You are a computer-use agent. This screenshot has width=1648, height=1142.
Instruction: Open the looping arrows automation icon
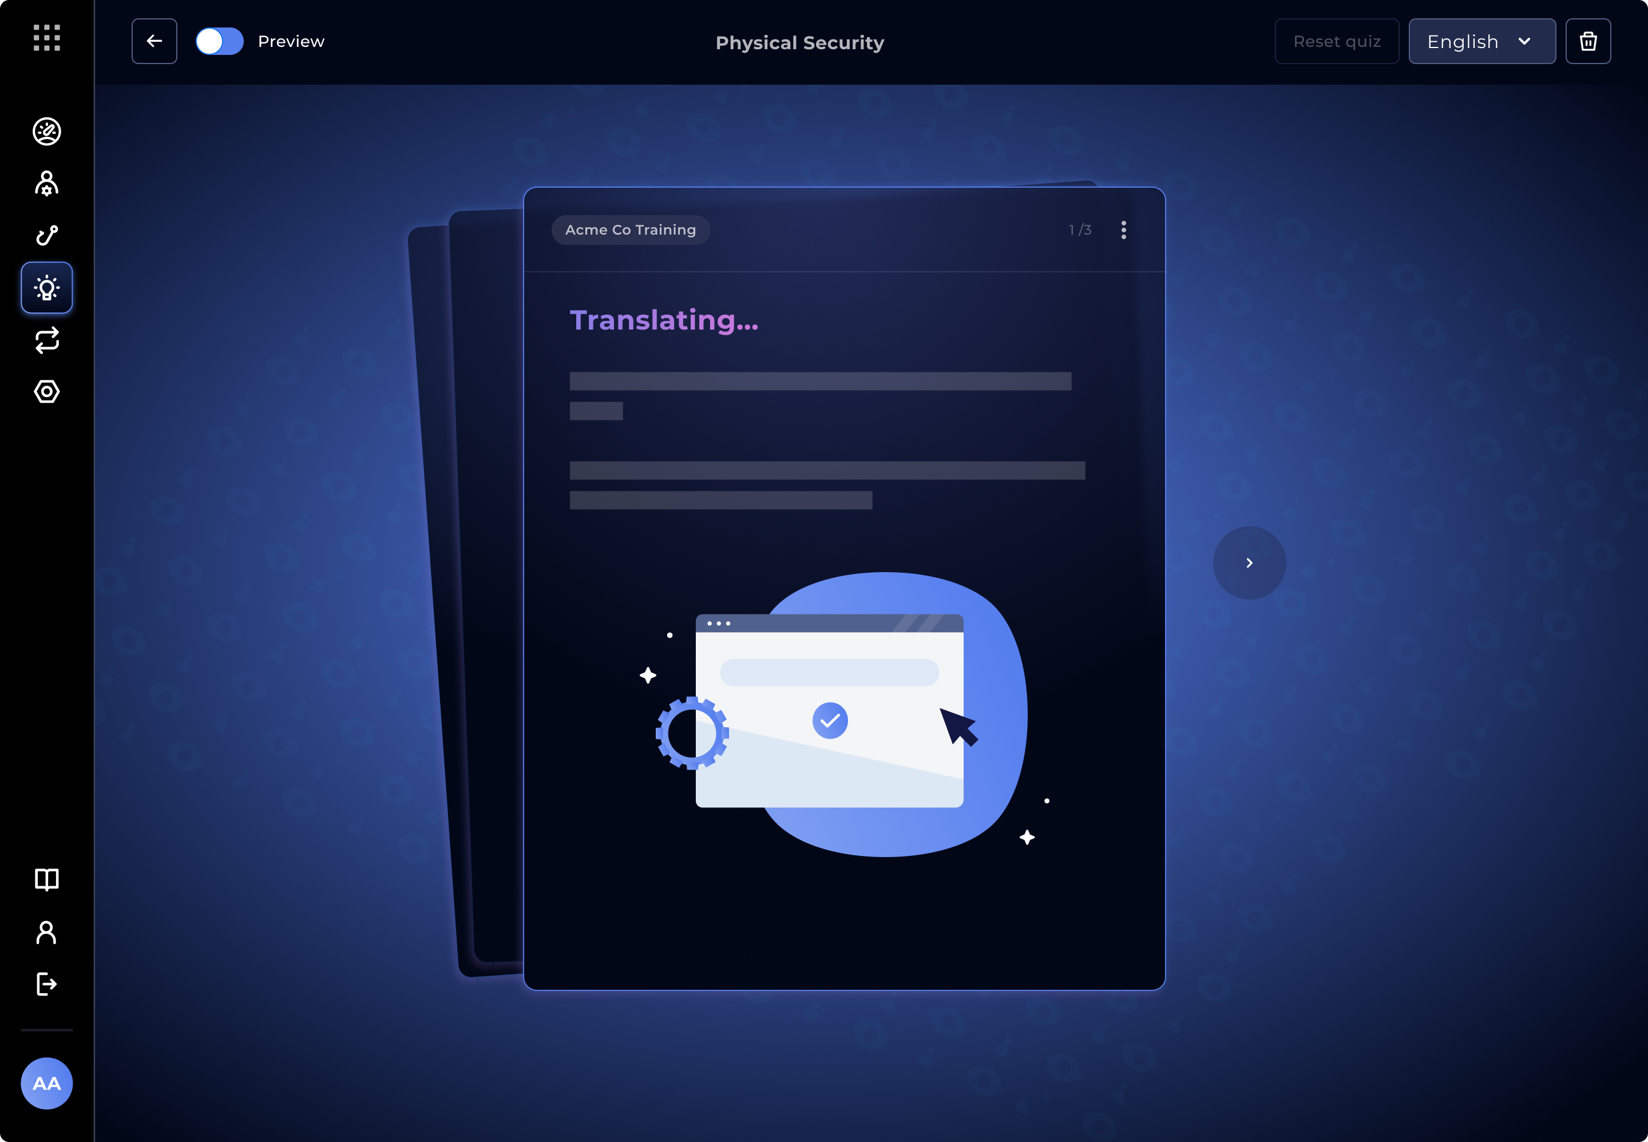(46, 340)
